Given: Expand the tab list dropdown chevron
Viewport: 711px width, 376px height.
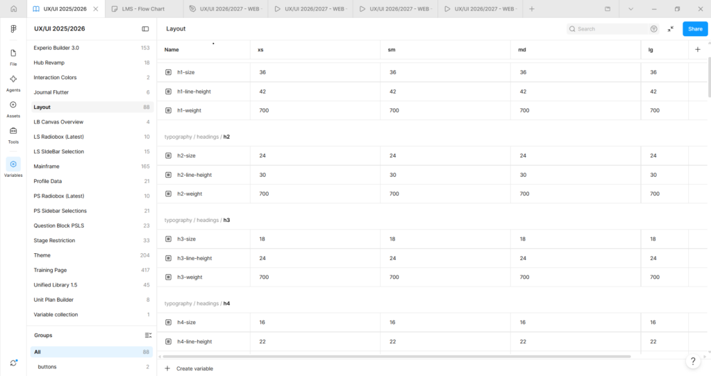Looking at the screenshot, I should (630, 8).
